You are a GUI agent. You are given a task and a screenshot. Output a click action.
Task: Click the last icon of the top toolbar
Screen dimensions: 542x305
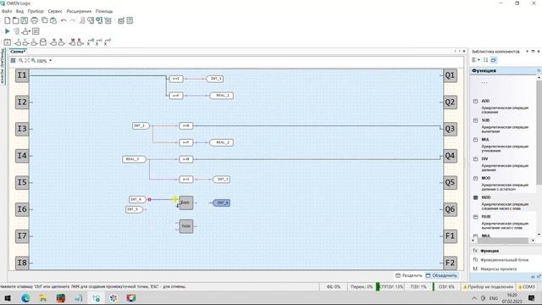point(130,20)
